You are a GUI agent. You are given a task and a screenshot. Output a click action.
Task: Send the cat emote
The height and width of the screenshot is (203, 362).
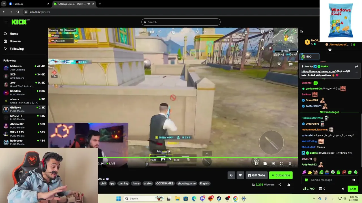pos(316,172)
